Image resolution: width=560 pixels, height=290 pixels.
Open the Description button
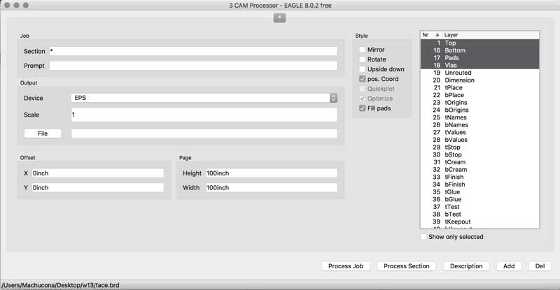click(466, 266)
